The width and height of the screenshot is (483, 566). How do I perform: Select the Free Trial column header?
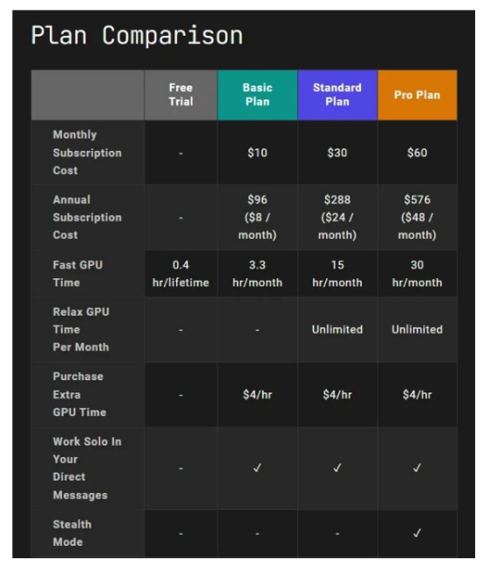point(180,95)
